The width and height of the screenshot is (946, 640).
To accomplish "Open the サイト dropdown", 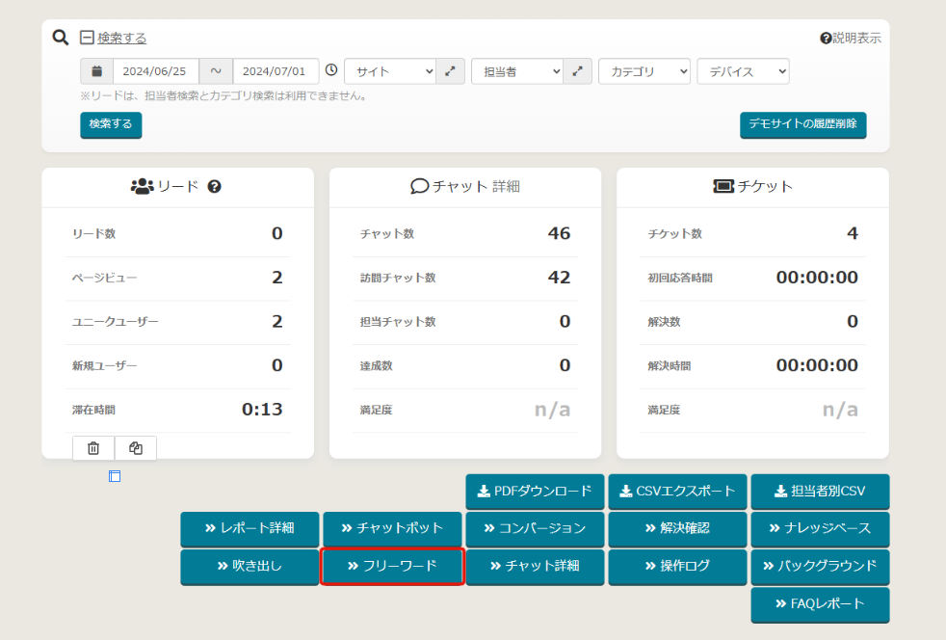I will point(390,71).
